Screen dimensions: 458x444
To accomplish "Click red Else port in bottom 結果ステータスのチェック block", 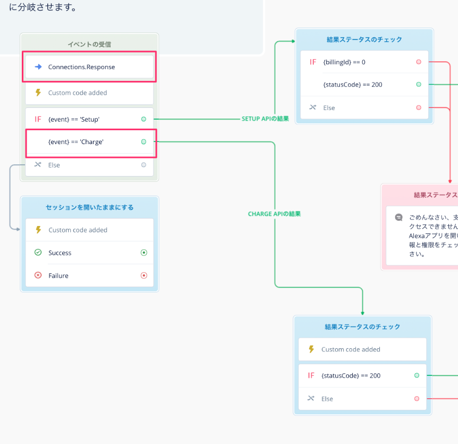I will click(417, 398).
